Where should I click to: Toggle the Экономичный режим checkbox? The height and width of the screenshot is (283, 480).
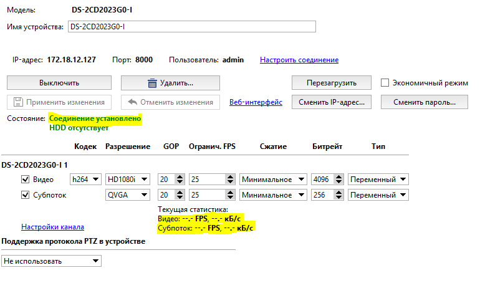pyautogui.click(x=385, y=83)
